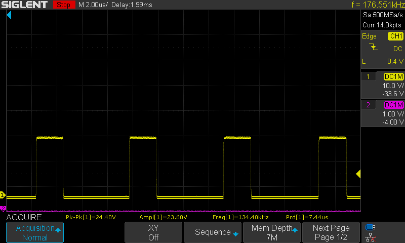
Task: Toggle the XY Off mode button
Action: tap(153, 232)
